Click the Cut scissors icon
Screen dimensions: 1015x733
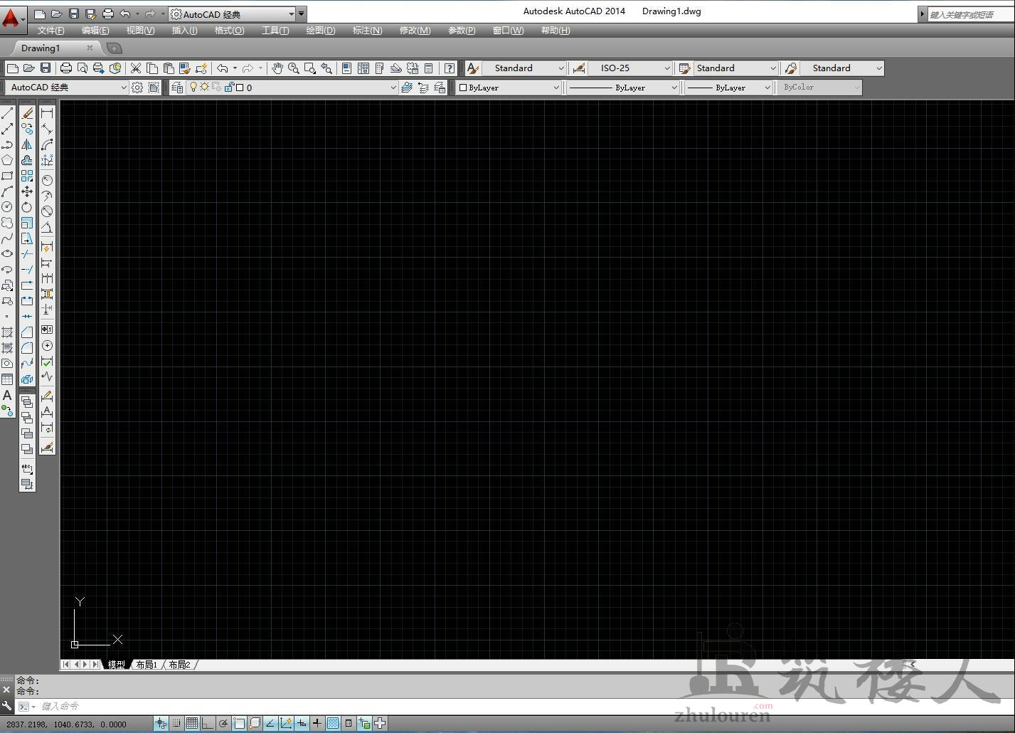(x=135, y=68)
